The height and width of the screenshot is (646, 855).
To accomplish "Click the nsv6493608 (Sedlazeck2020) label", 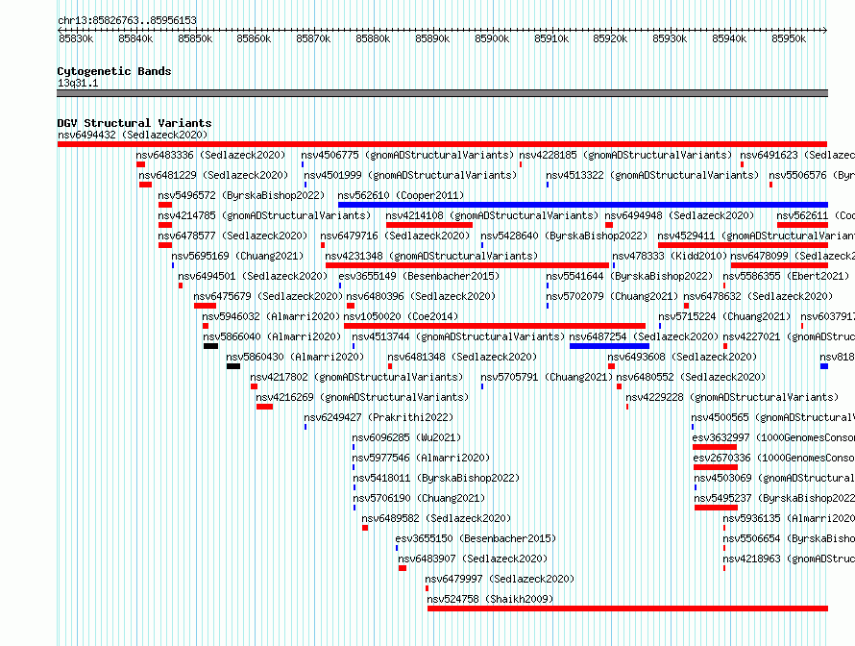I will click(683, 357).
